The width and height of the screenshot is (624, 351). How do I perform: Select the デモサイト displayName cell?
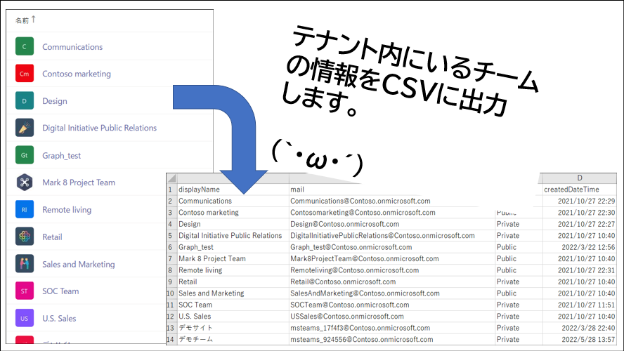coord(233,328)
